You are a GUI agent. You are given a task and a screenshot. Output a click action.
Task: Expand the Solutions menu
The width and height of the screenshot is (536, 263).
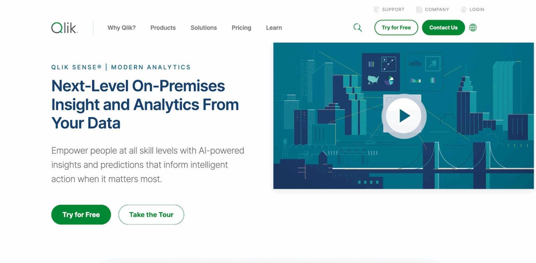[x=204, y=28]
